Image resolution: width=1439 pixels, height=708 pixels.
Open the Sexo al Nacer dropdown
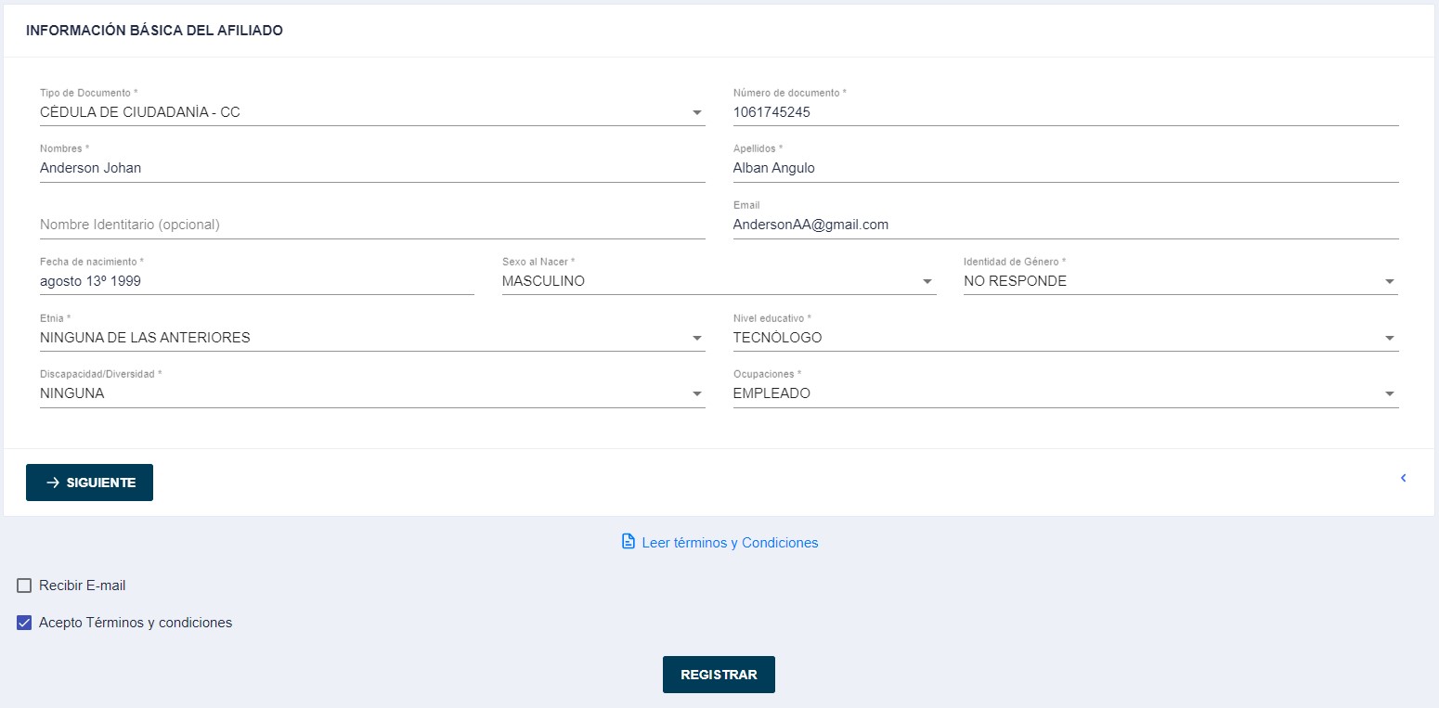pyautogui.click(x=719, y=281)
